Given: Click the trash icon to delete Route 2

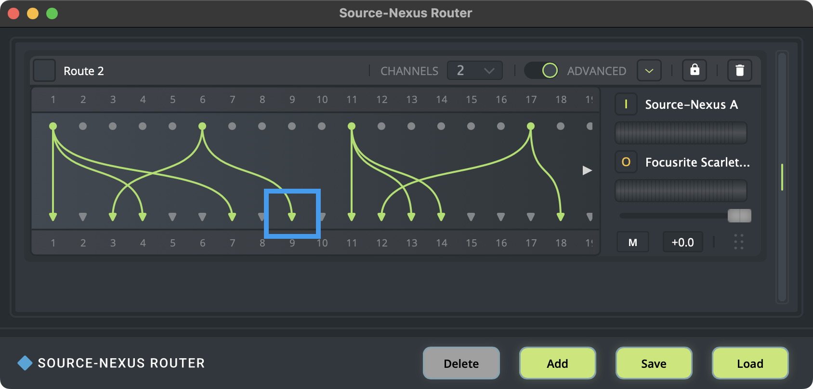Looking at the screenshot, I should [x=740, y=70].
